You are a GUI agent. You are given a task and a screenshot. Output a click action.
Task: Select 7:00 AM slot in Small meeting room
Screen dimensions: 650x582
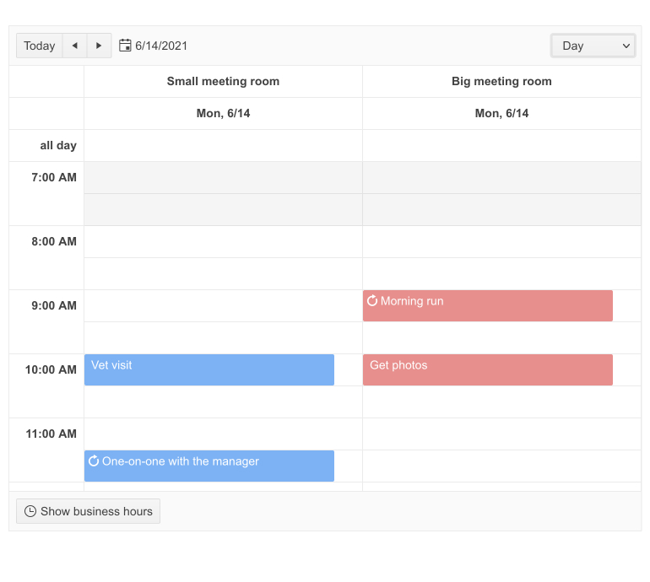pyautogui.click(x=223, y=178)
